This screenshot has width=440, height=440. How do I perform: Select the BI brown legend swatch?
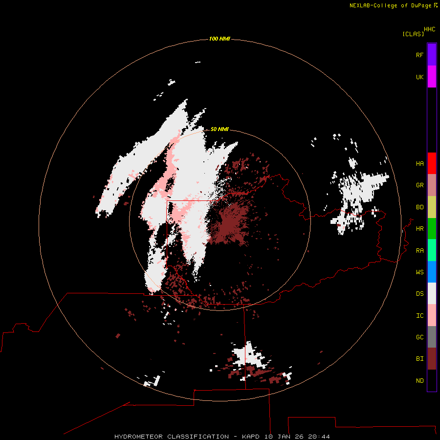[432, 359]
